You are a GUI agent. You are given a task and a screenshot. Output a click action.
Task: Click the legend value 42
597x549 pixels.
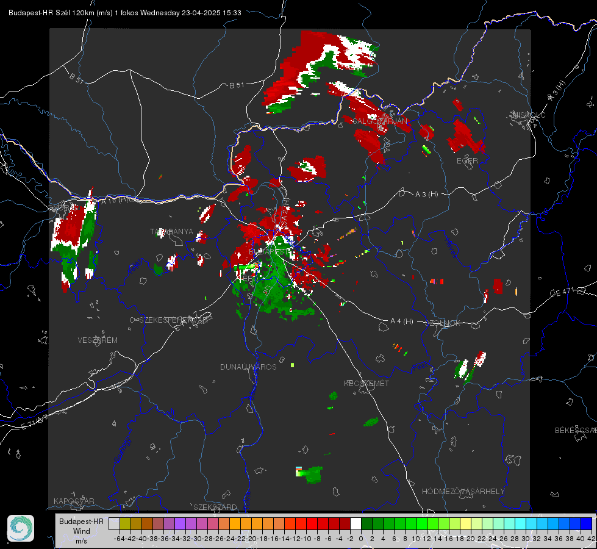click(592, 539)
